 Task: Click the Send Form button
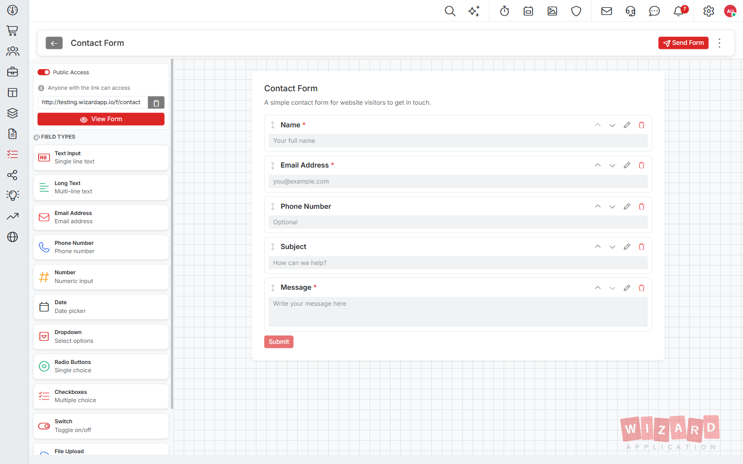pos(683,43)
